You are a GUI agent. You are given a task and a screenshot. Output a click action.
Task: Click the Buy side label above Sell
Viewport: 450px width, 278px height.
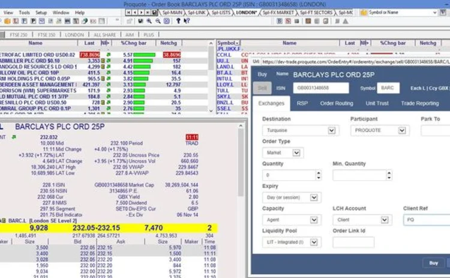pos(262,74)
